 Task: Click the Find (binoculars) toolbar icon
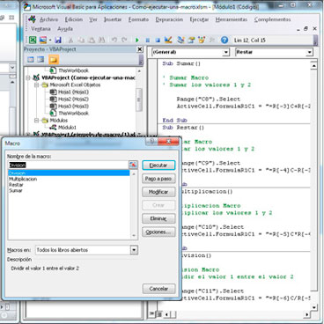(101, 40)
